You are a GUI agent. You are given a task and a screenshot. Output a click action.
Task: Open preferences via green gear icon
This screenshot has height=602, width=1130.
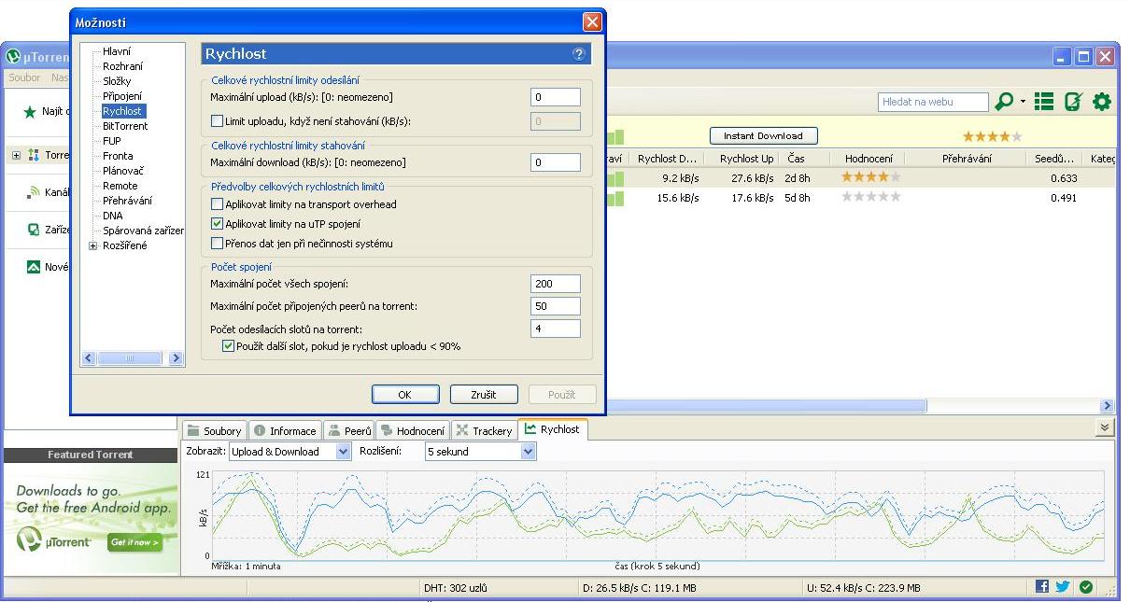coord(1102,101)
